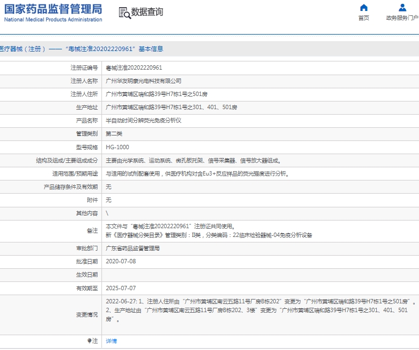Click the home icon above 首页

pos(364,8)
